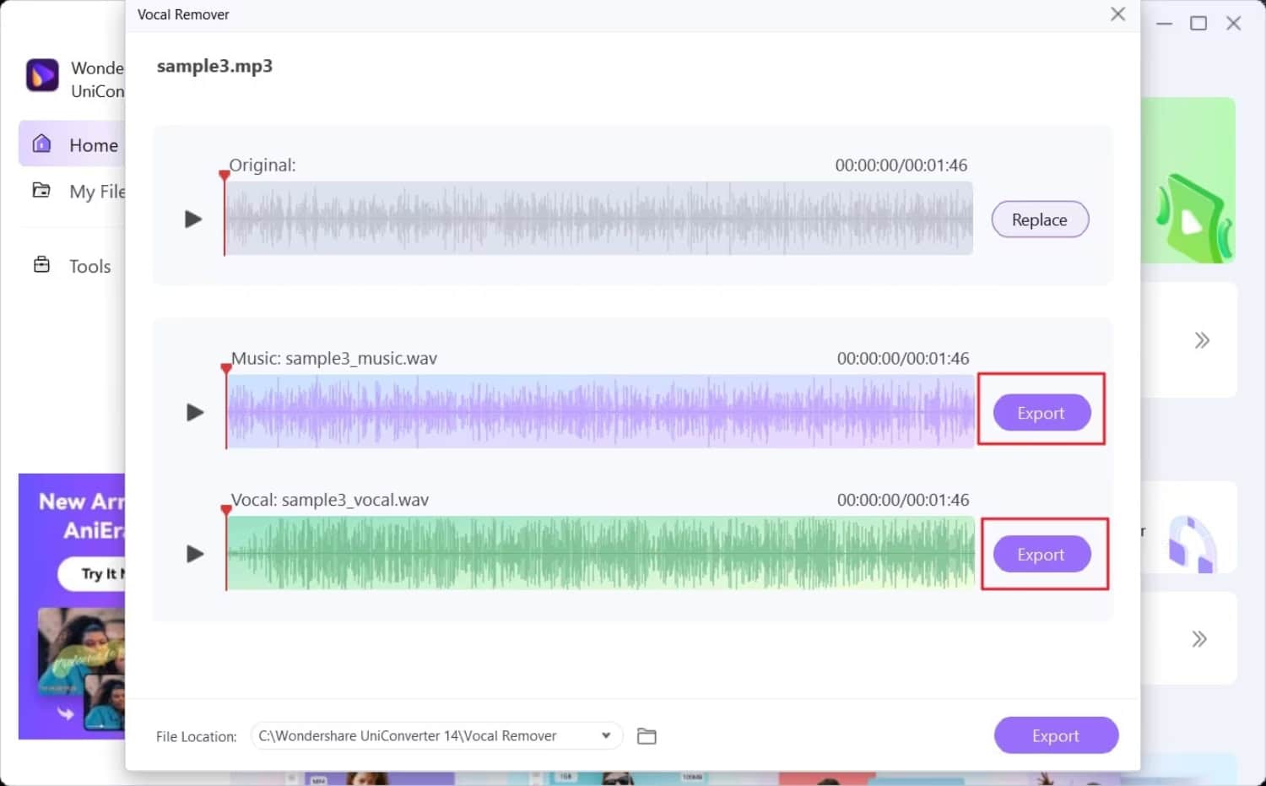Click the Wondershare UniConverter logo
This screenshot has height=786, width=1266.
point(42,76)
